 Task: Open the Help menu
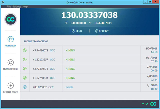[x=25, y=7]
